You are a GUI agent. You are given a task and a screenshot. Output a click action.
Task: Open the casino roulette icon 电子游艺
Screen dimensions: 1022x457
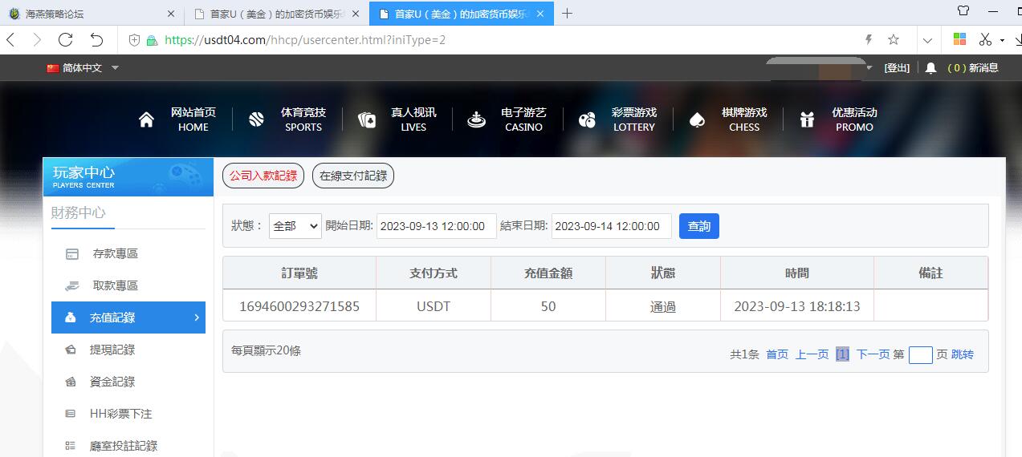(x=477, y=119)
